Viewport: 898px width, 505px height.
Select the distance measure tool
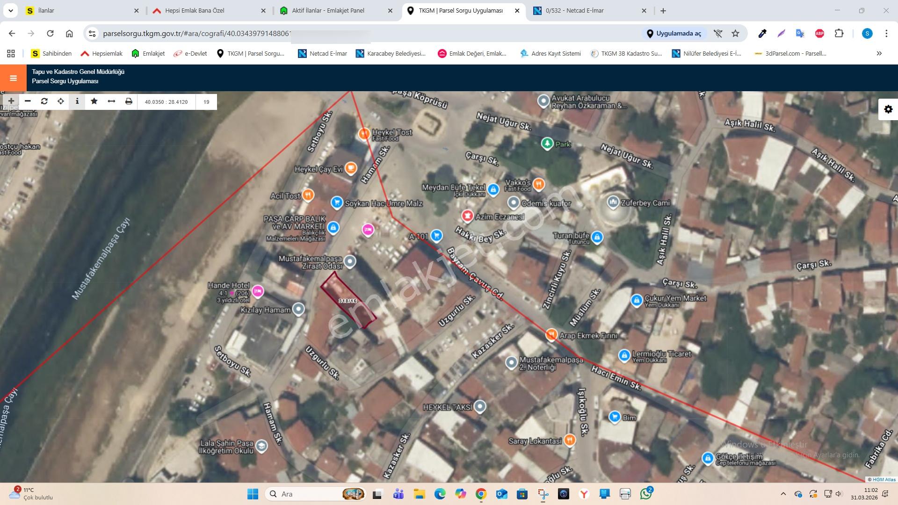(x=111, y=101)
